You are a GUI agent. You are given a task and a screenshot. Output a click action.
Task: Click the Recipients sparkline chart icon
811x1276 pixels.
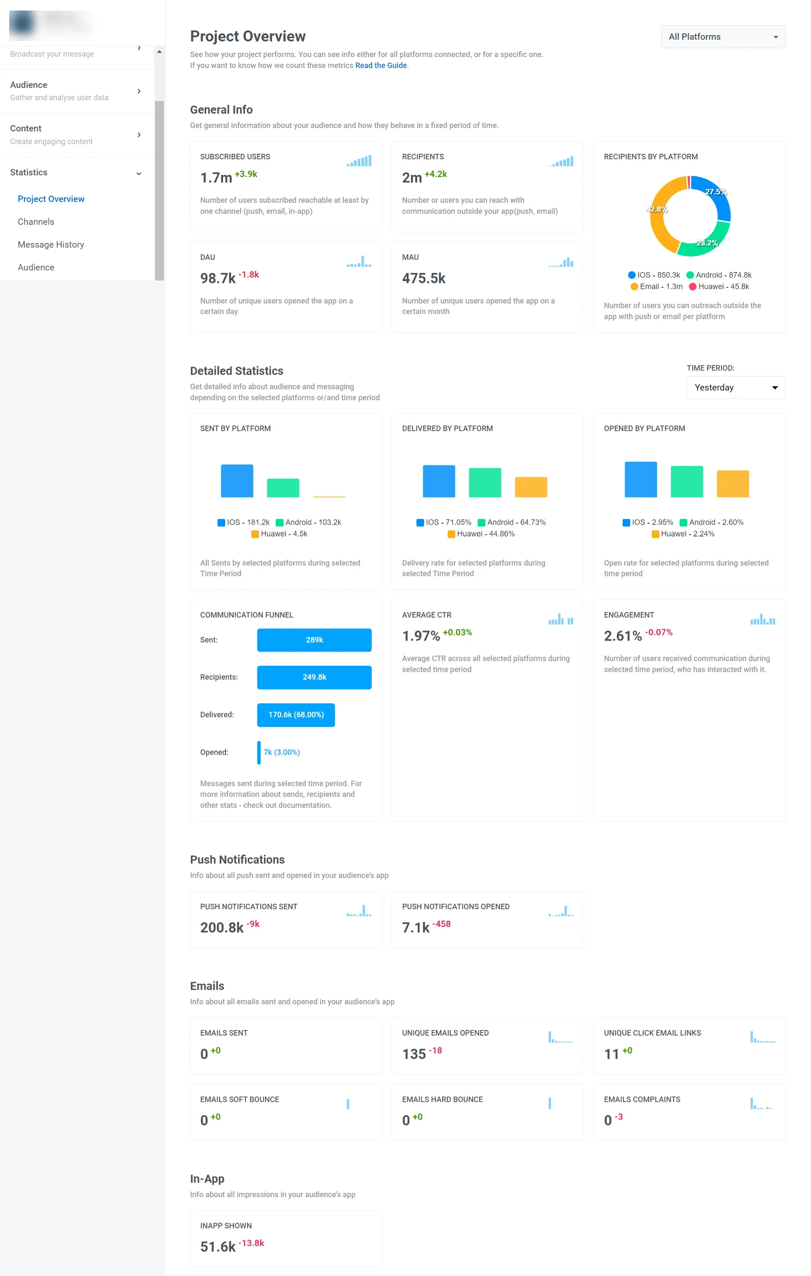click(561, 162)
